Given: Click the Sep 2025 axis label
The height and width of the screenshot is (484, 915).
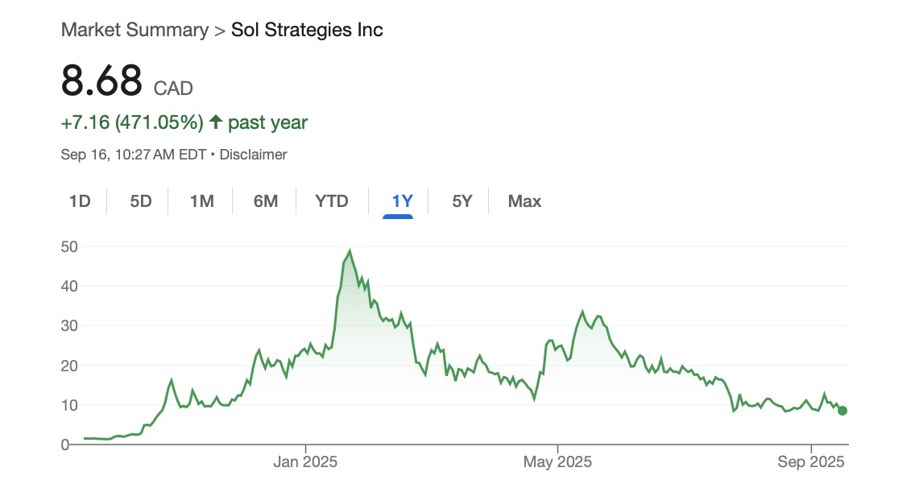Looking at the screenshot, I should click(x=810, y=462).
